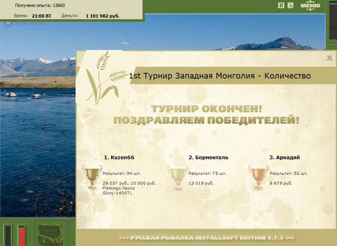
Task: Click the result text 75 шт.
Action: point(207,173)
